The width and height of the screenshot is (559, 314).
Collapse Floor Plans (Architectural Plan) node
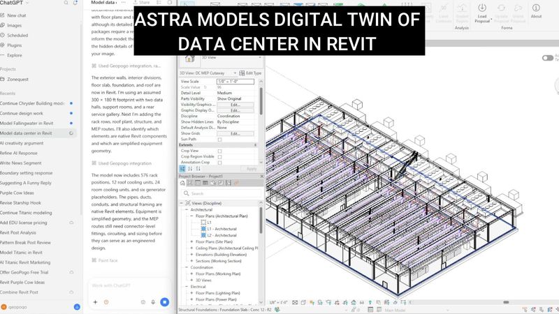191,216
